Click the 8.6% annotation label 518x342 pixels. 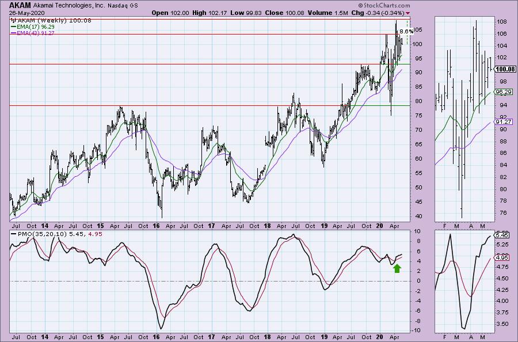(x=406, y=32)
